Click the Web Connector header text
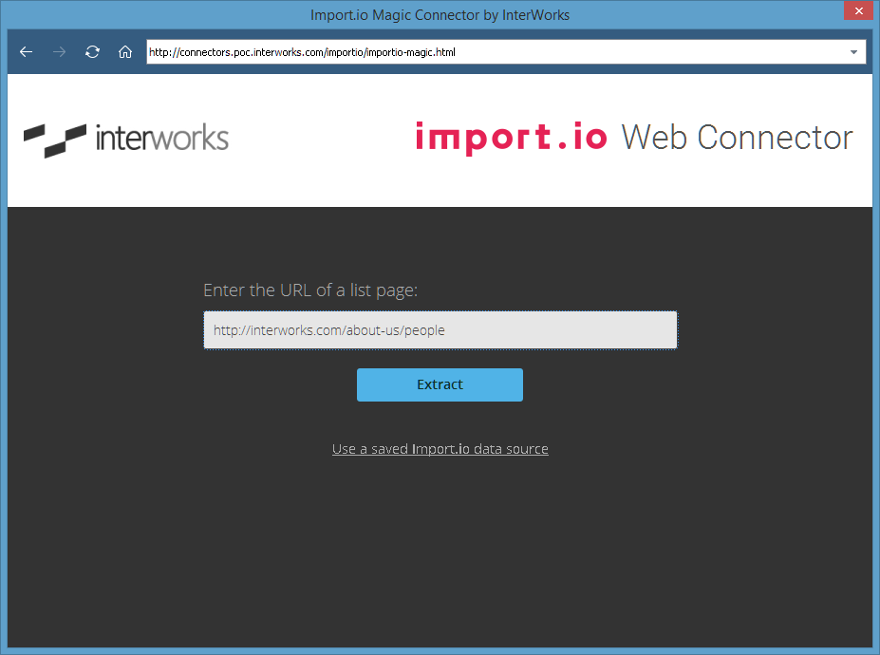The image size is (880, 655). (x=736, y=138)
